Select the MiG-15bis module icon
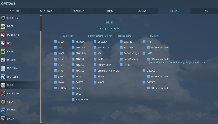The image size is (218, 124). tap(3, 77)
